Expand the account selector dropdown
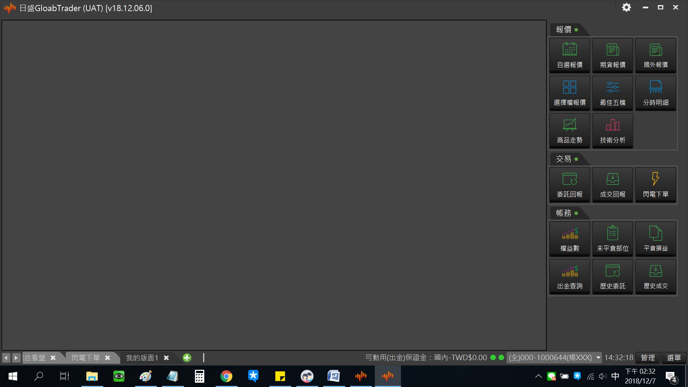Screen dimensions: 688x387 [x=598, y=358]
